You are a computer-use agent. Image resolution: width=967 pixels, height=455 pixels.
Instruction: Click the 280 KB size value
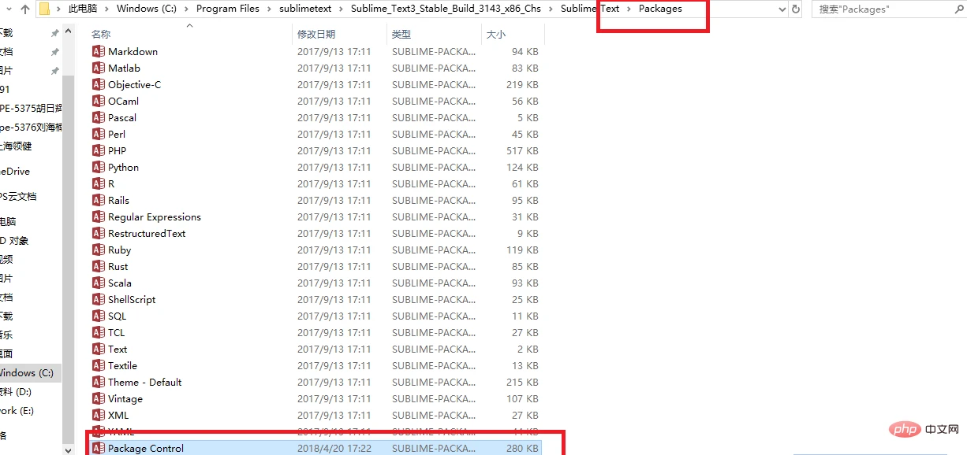click(x=522, y=448)
